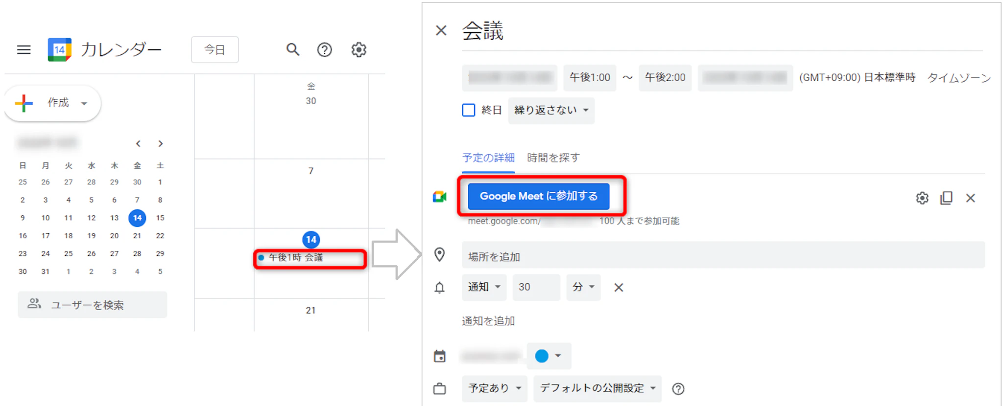
Task: Copy the Google Meet conference info
Action: (946, 198)
